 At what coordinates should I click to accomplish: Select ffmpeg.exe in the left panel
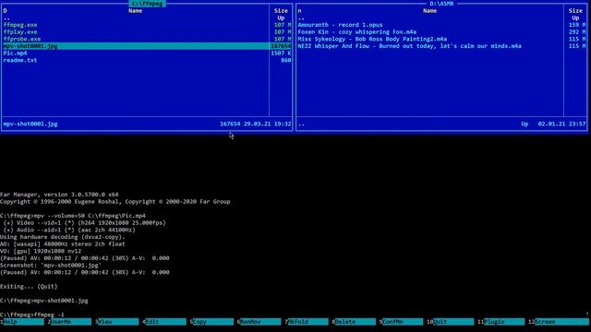pos(20,25)
